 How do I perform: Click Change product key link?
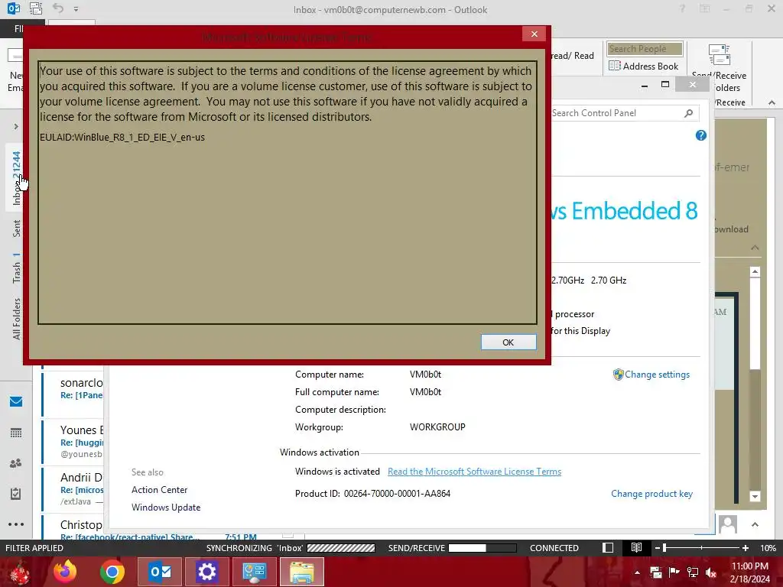point(651,494)
